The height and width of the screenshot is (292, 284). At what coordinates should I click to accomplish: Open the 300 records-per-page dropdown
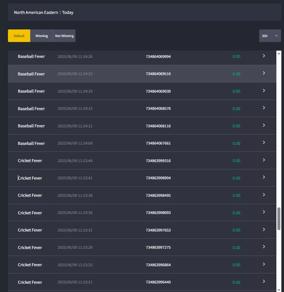click(270, 36)
